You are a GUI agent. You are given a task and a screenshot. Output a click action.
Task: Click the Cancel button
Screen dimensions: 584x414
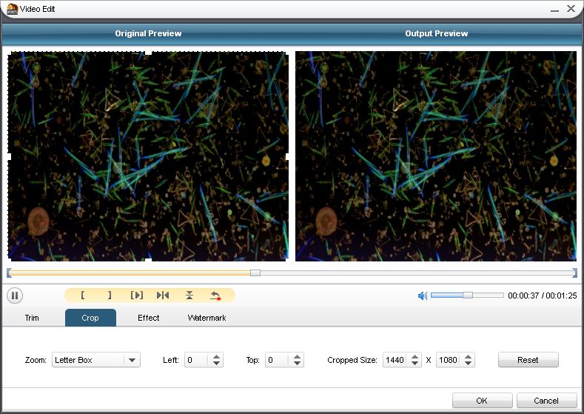[x=546, y=401]
